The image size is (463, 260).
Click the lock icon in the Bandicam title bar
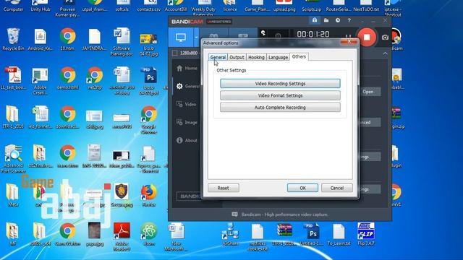pyautogui.click(x=315, y=20)
